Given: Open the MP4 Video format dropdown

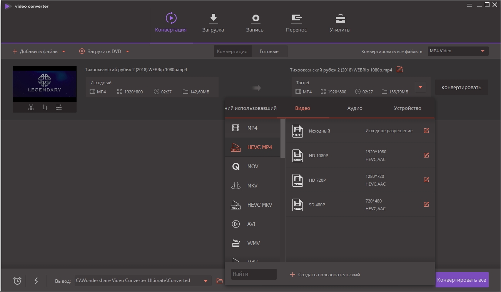Looking at the screenshot, I should [x=458, y=51].
